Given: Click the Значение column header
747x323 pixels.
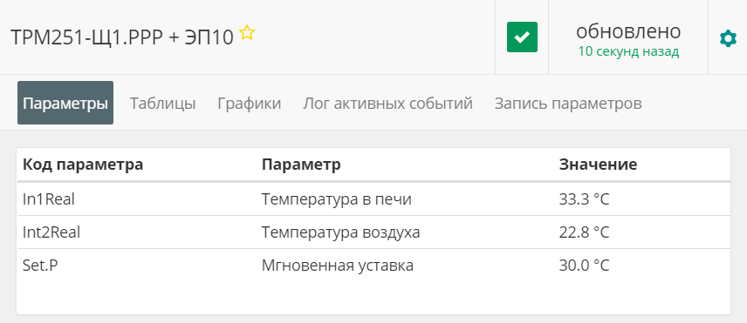Looking at the screenshot, I should click(598, 165).
